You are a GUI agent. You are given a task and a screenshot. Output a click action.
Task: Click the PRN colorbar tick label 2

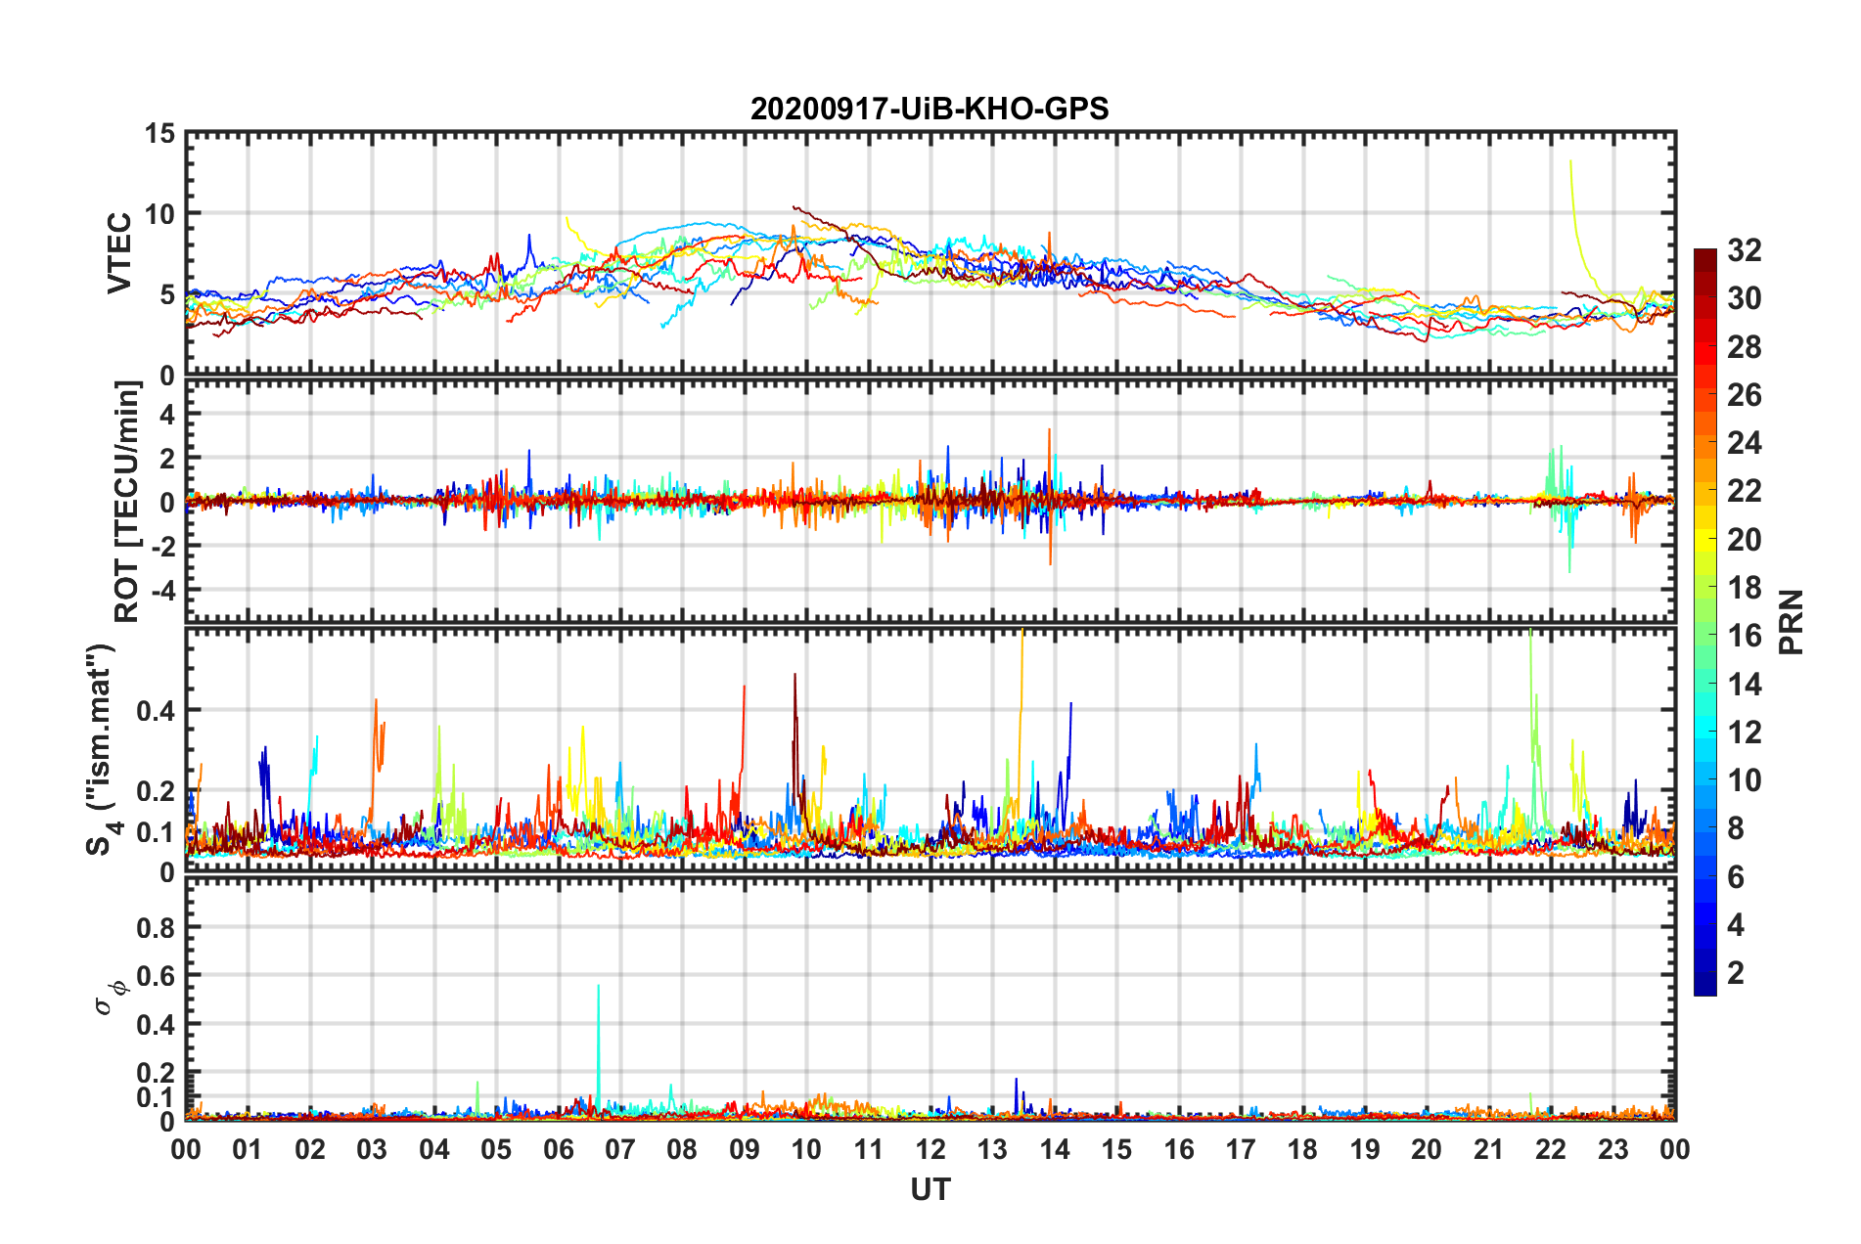click(1736, 973)
